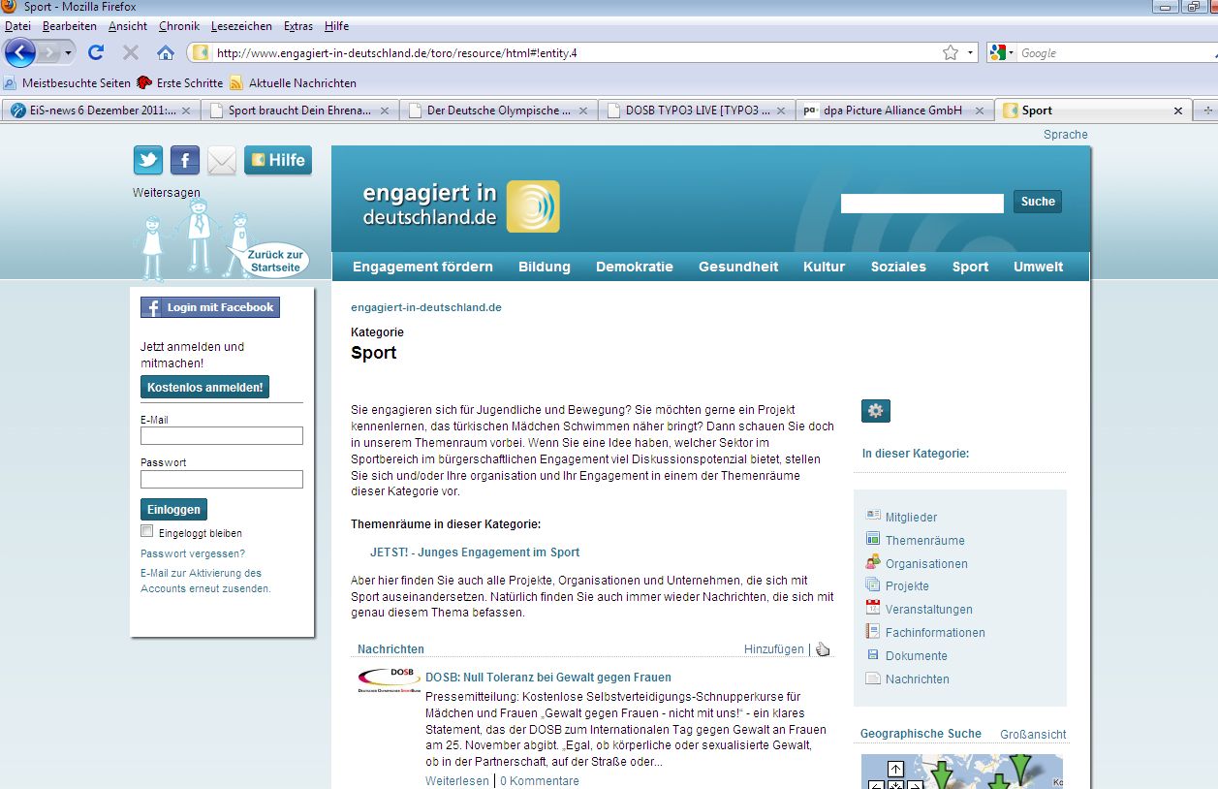1218x789 pixels.
Task: Click the E-Mail login field
Action: tap(222, 436)
